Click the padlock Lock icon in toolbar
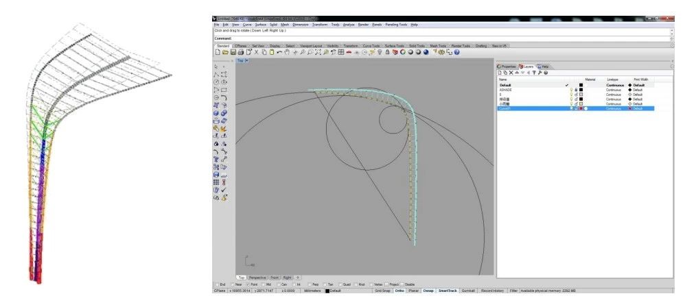 [x=388, y=52]
